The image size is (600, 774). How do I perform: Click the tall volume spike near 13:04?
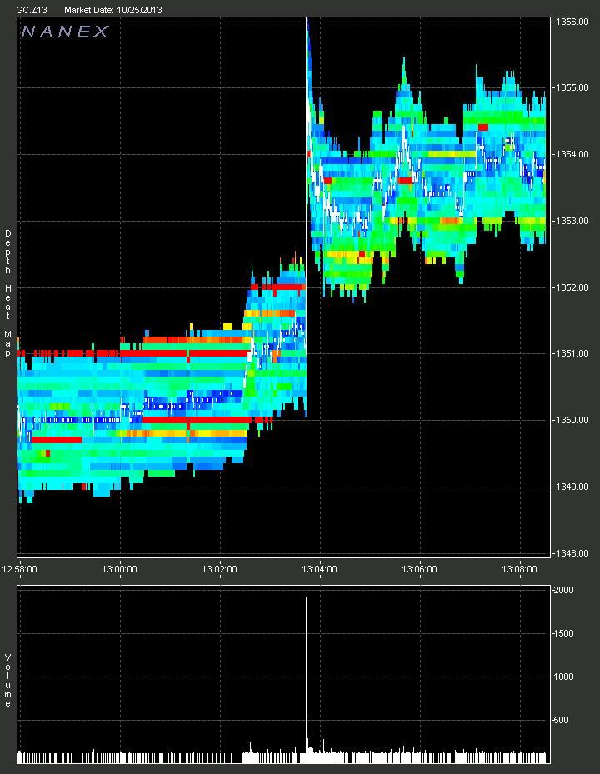pos(306,680)
